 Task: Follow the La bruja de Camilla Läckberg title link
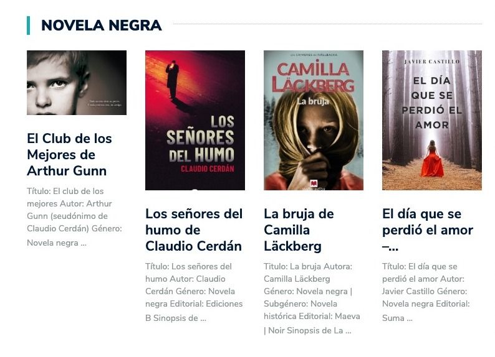tap(299, 230)
